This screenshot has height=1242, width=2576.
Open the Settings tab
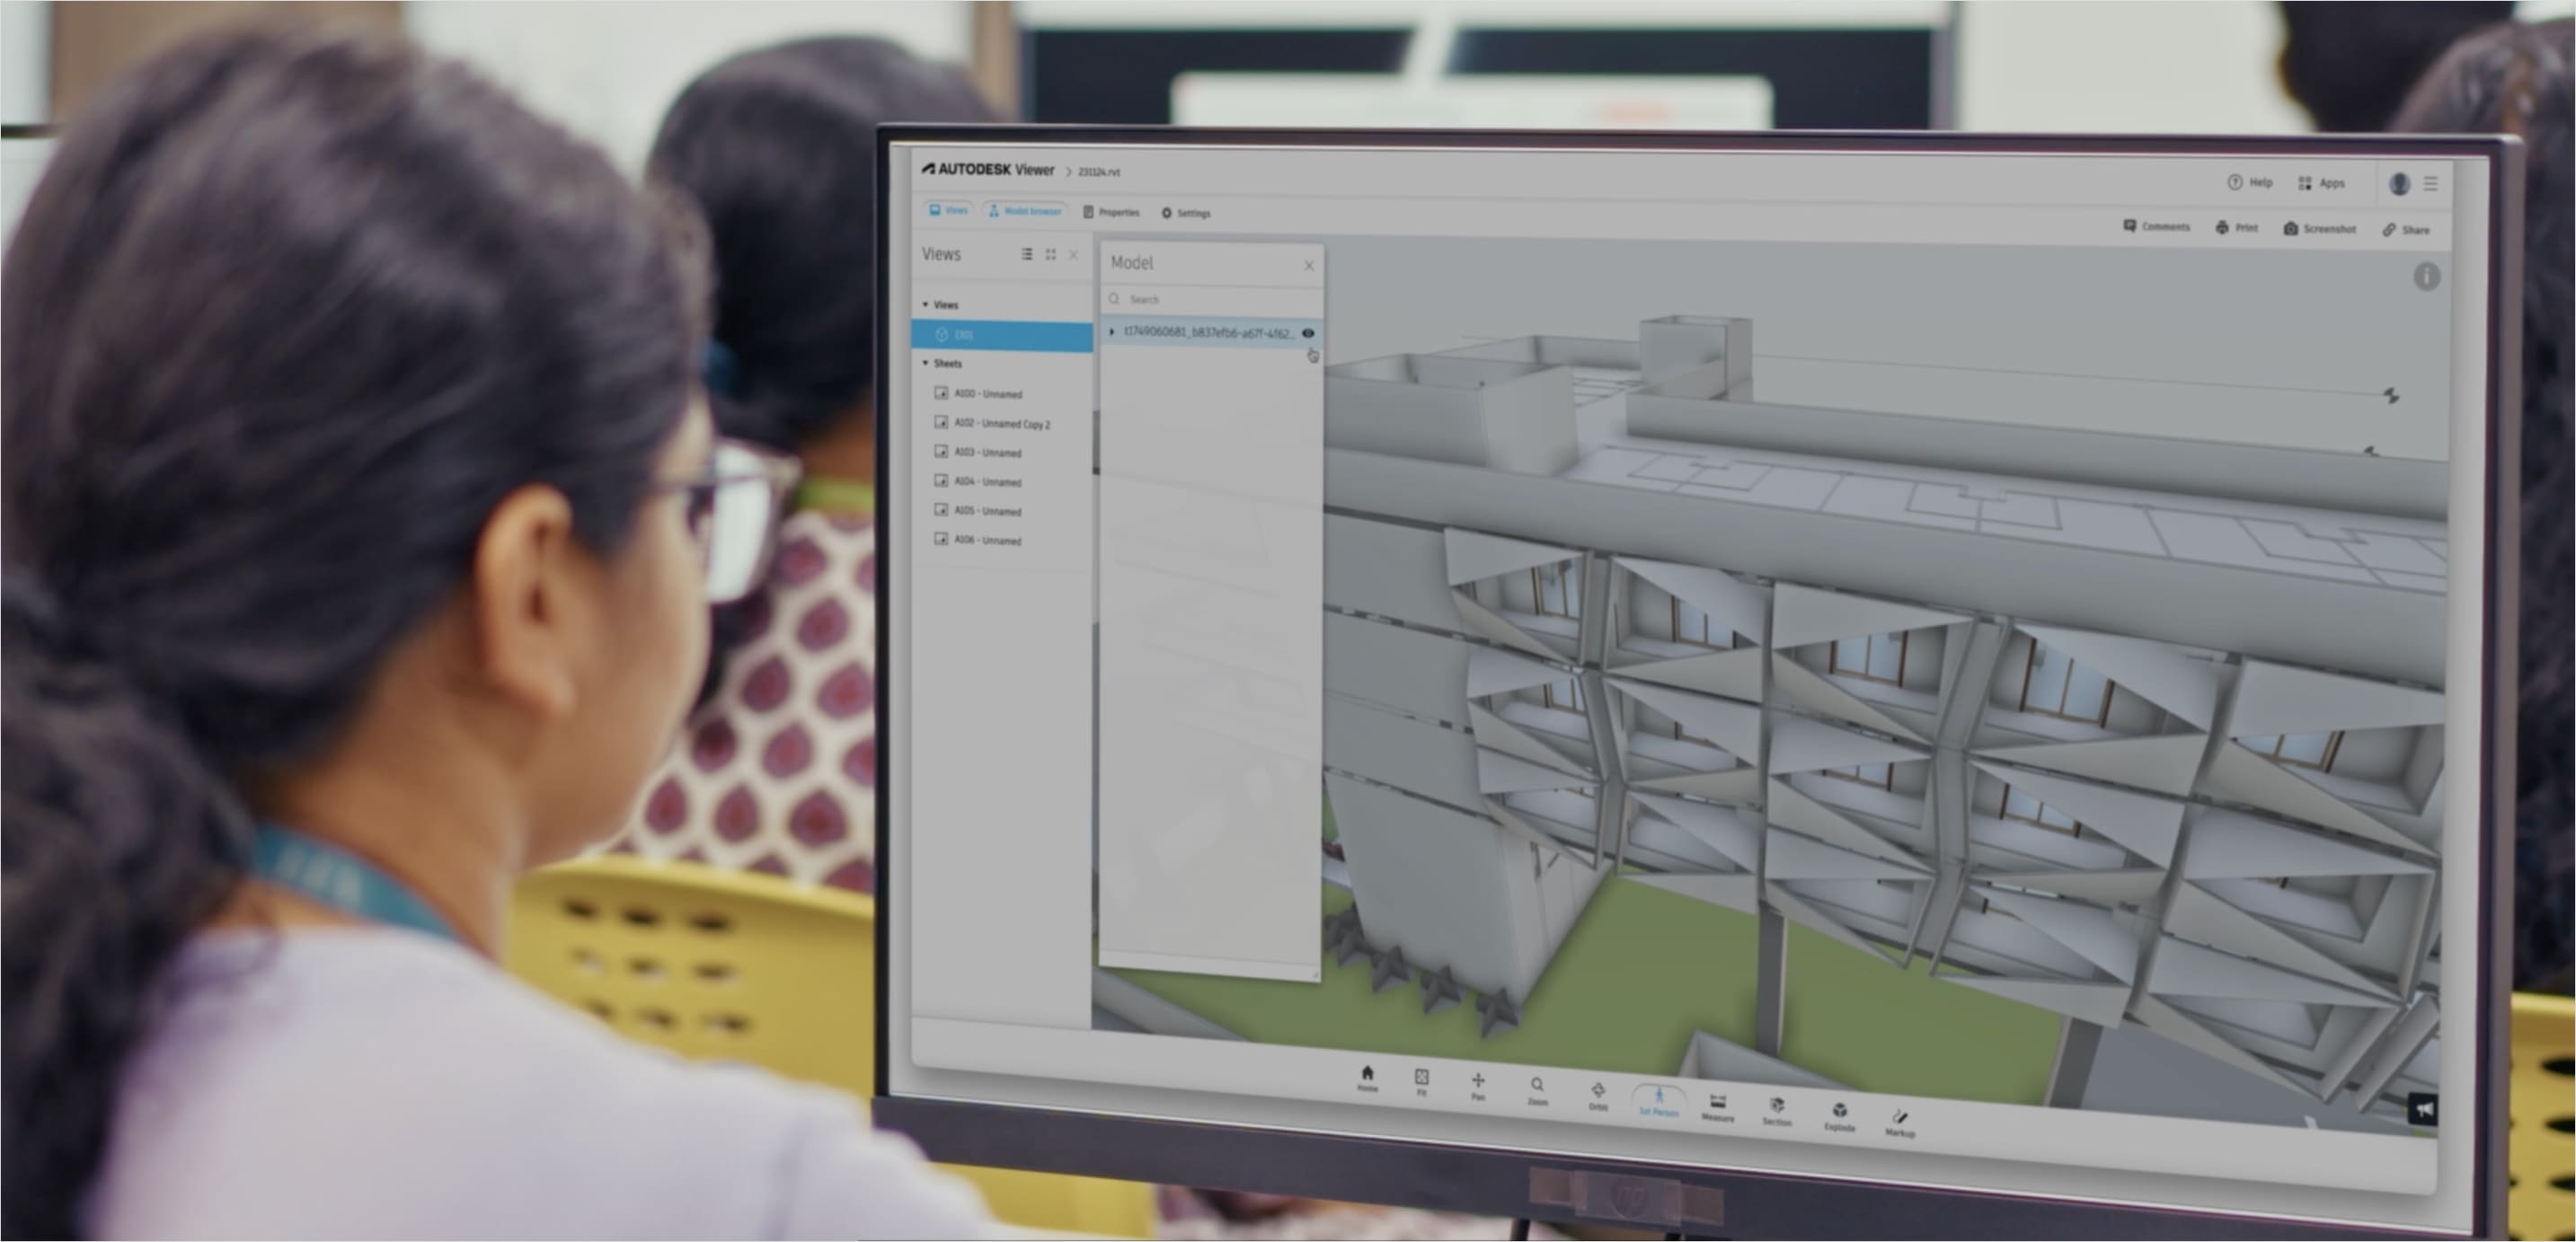coord(1186,213)
